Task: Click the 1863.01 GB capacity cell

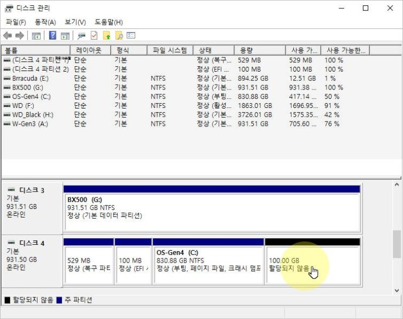Action: tap(255, 106)
